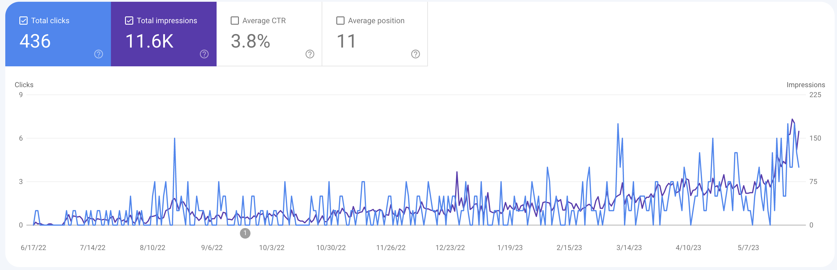Click help question mark for Average position
The width and height of the screenshot is (837, 270).
[415, 54]
